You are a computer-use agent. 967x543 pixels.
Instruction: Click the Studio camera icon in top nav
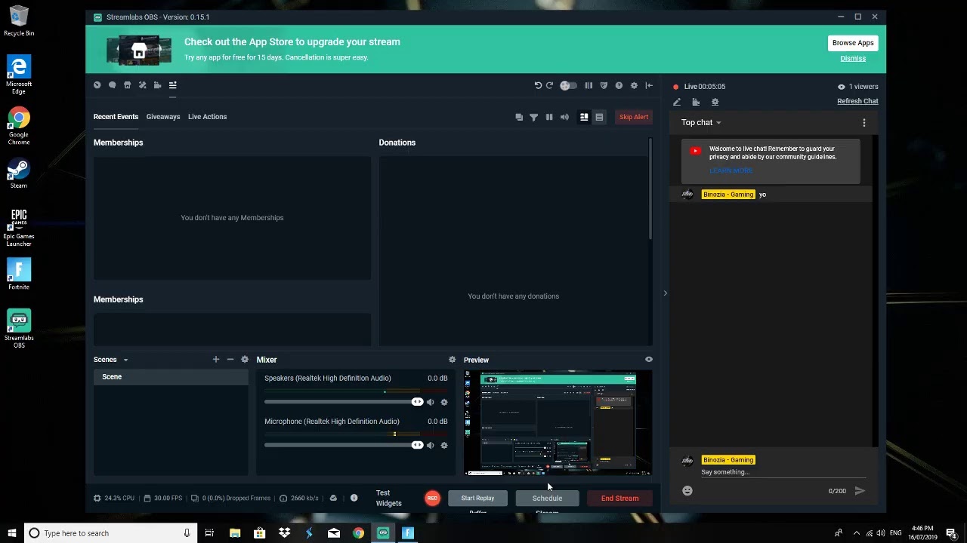pos(157,85)
